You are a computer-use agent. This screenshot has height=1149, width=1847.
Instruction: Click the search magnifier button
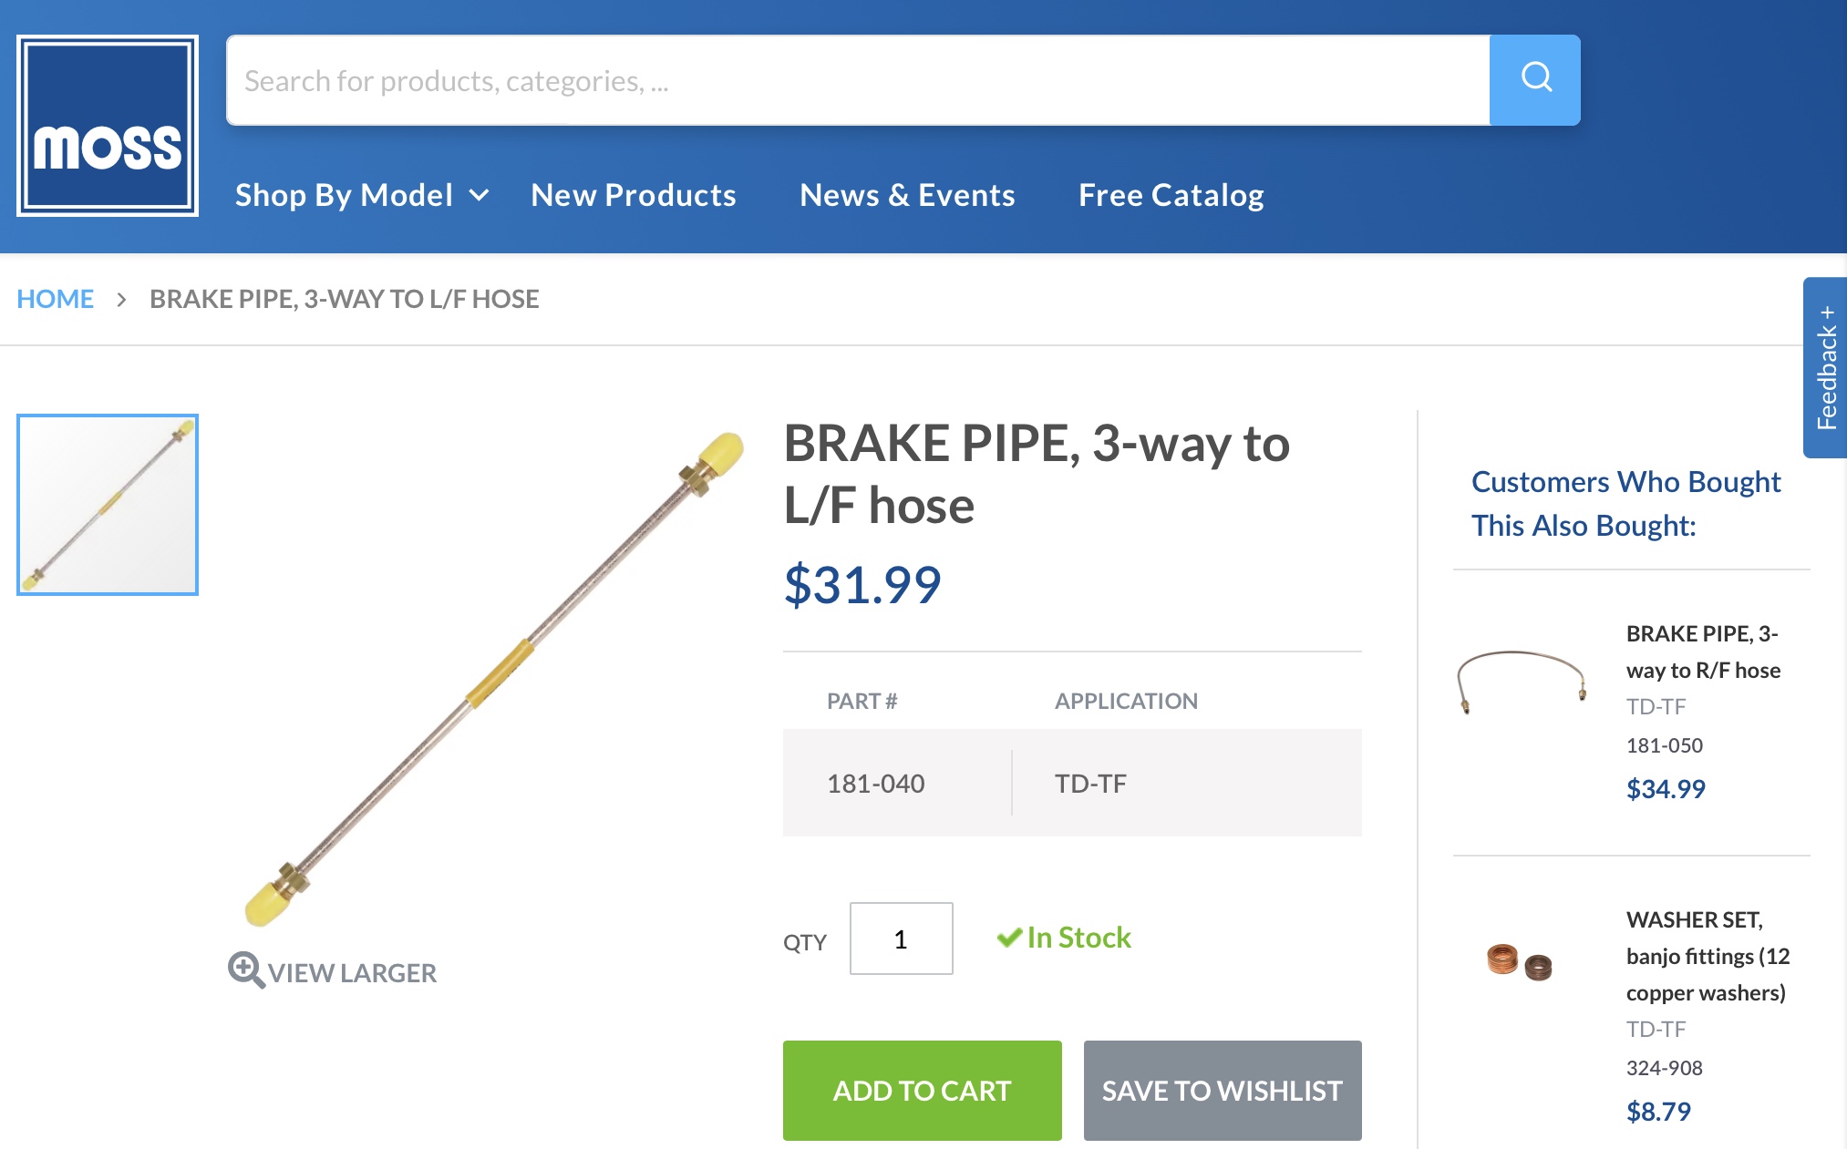click(x=1535, y=80)
